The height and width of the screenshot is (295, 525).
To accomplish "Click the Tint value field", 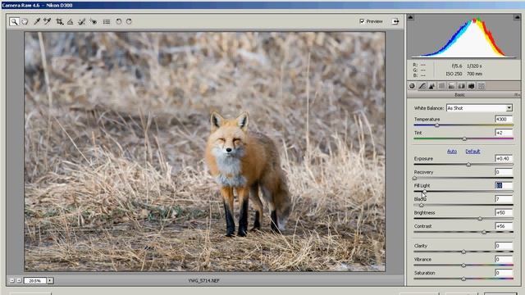I will [504, 133].
